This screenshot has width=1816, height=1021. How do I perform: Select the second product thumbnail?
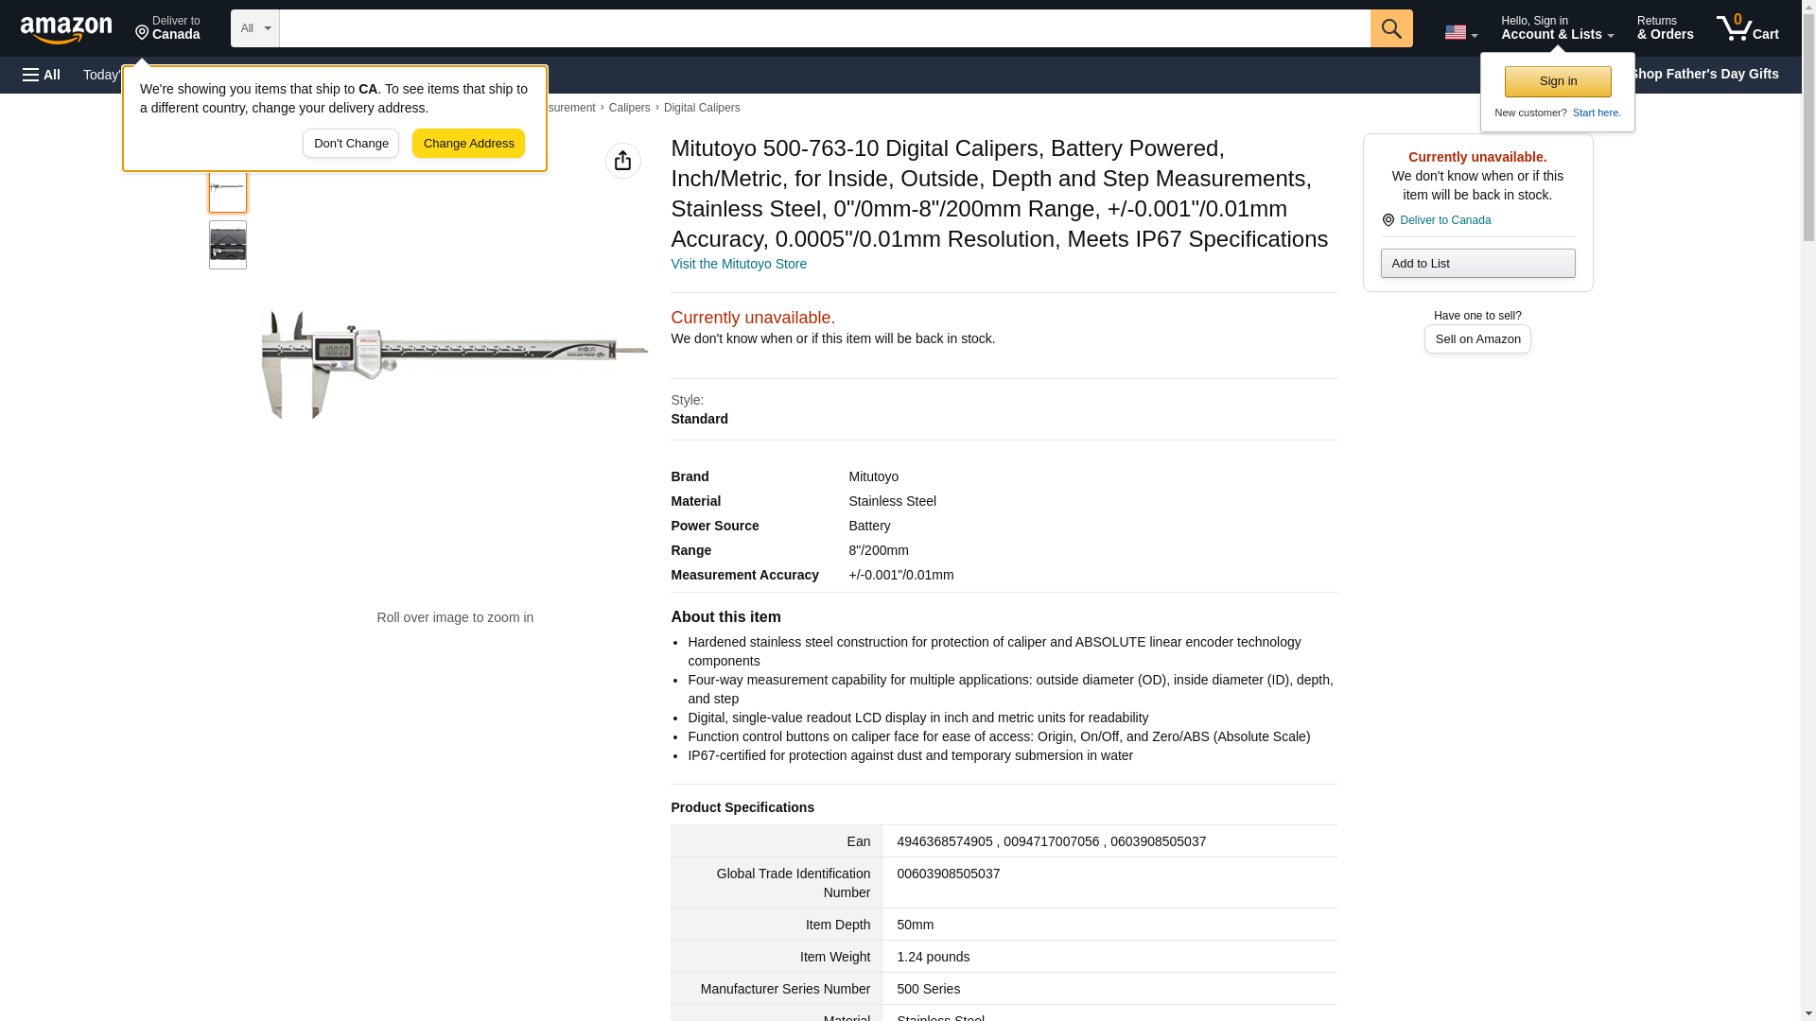pyautogui.click(x=228, y=245)
